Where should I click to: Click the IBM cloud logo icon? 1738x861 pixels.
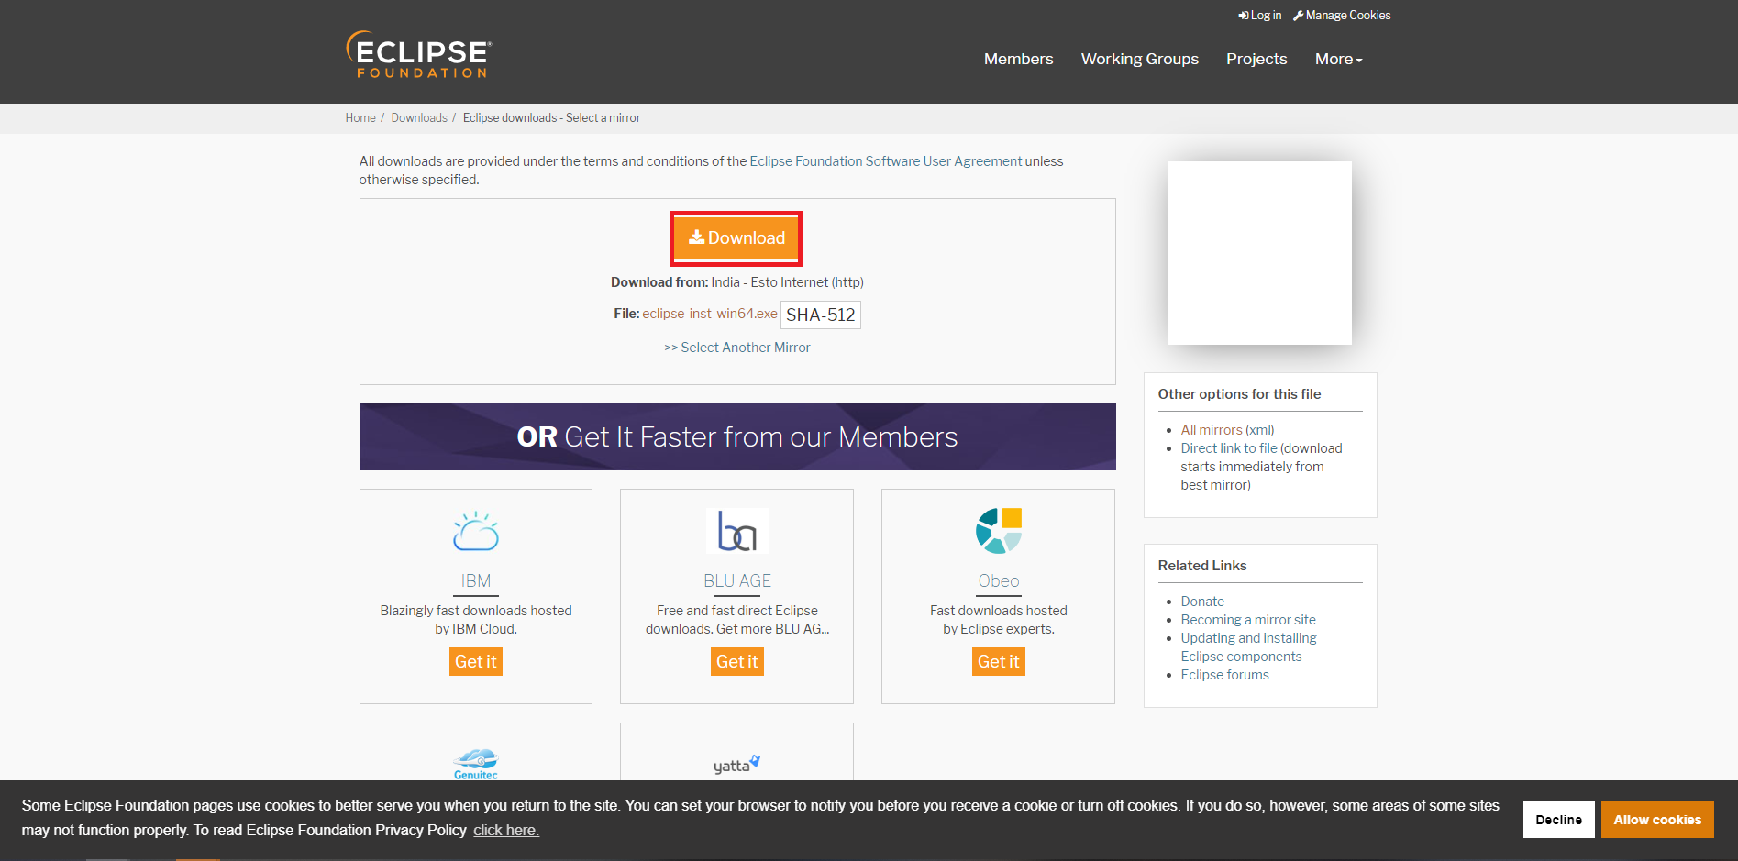[476, 531]
